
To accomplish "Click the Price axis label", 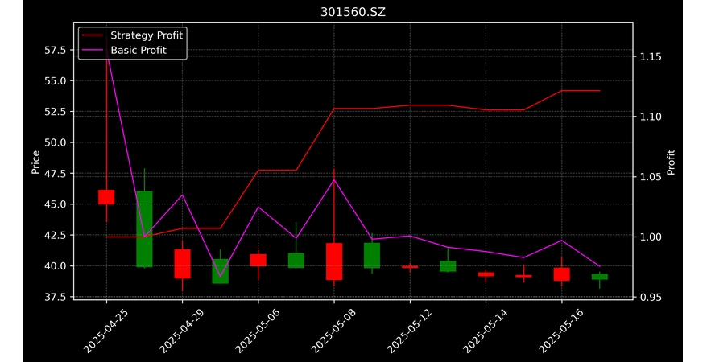I will point(35,162).
